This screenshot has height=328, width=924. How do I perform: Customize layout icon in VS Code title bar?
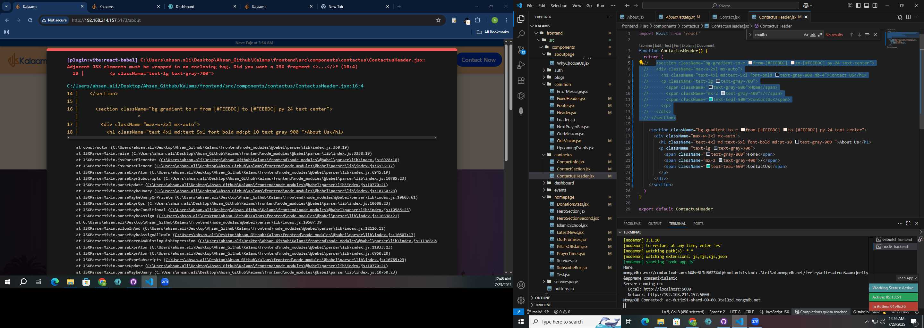[850, 6]
